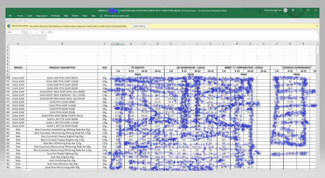
Task: Open the Data ribbon tab
Action: [66, 16]
